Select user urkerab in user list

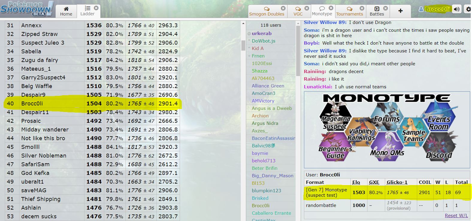261,34
